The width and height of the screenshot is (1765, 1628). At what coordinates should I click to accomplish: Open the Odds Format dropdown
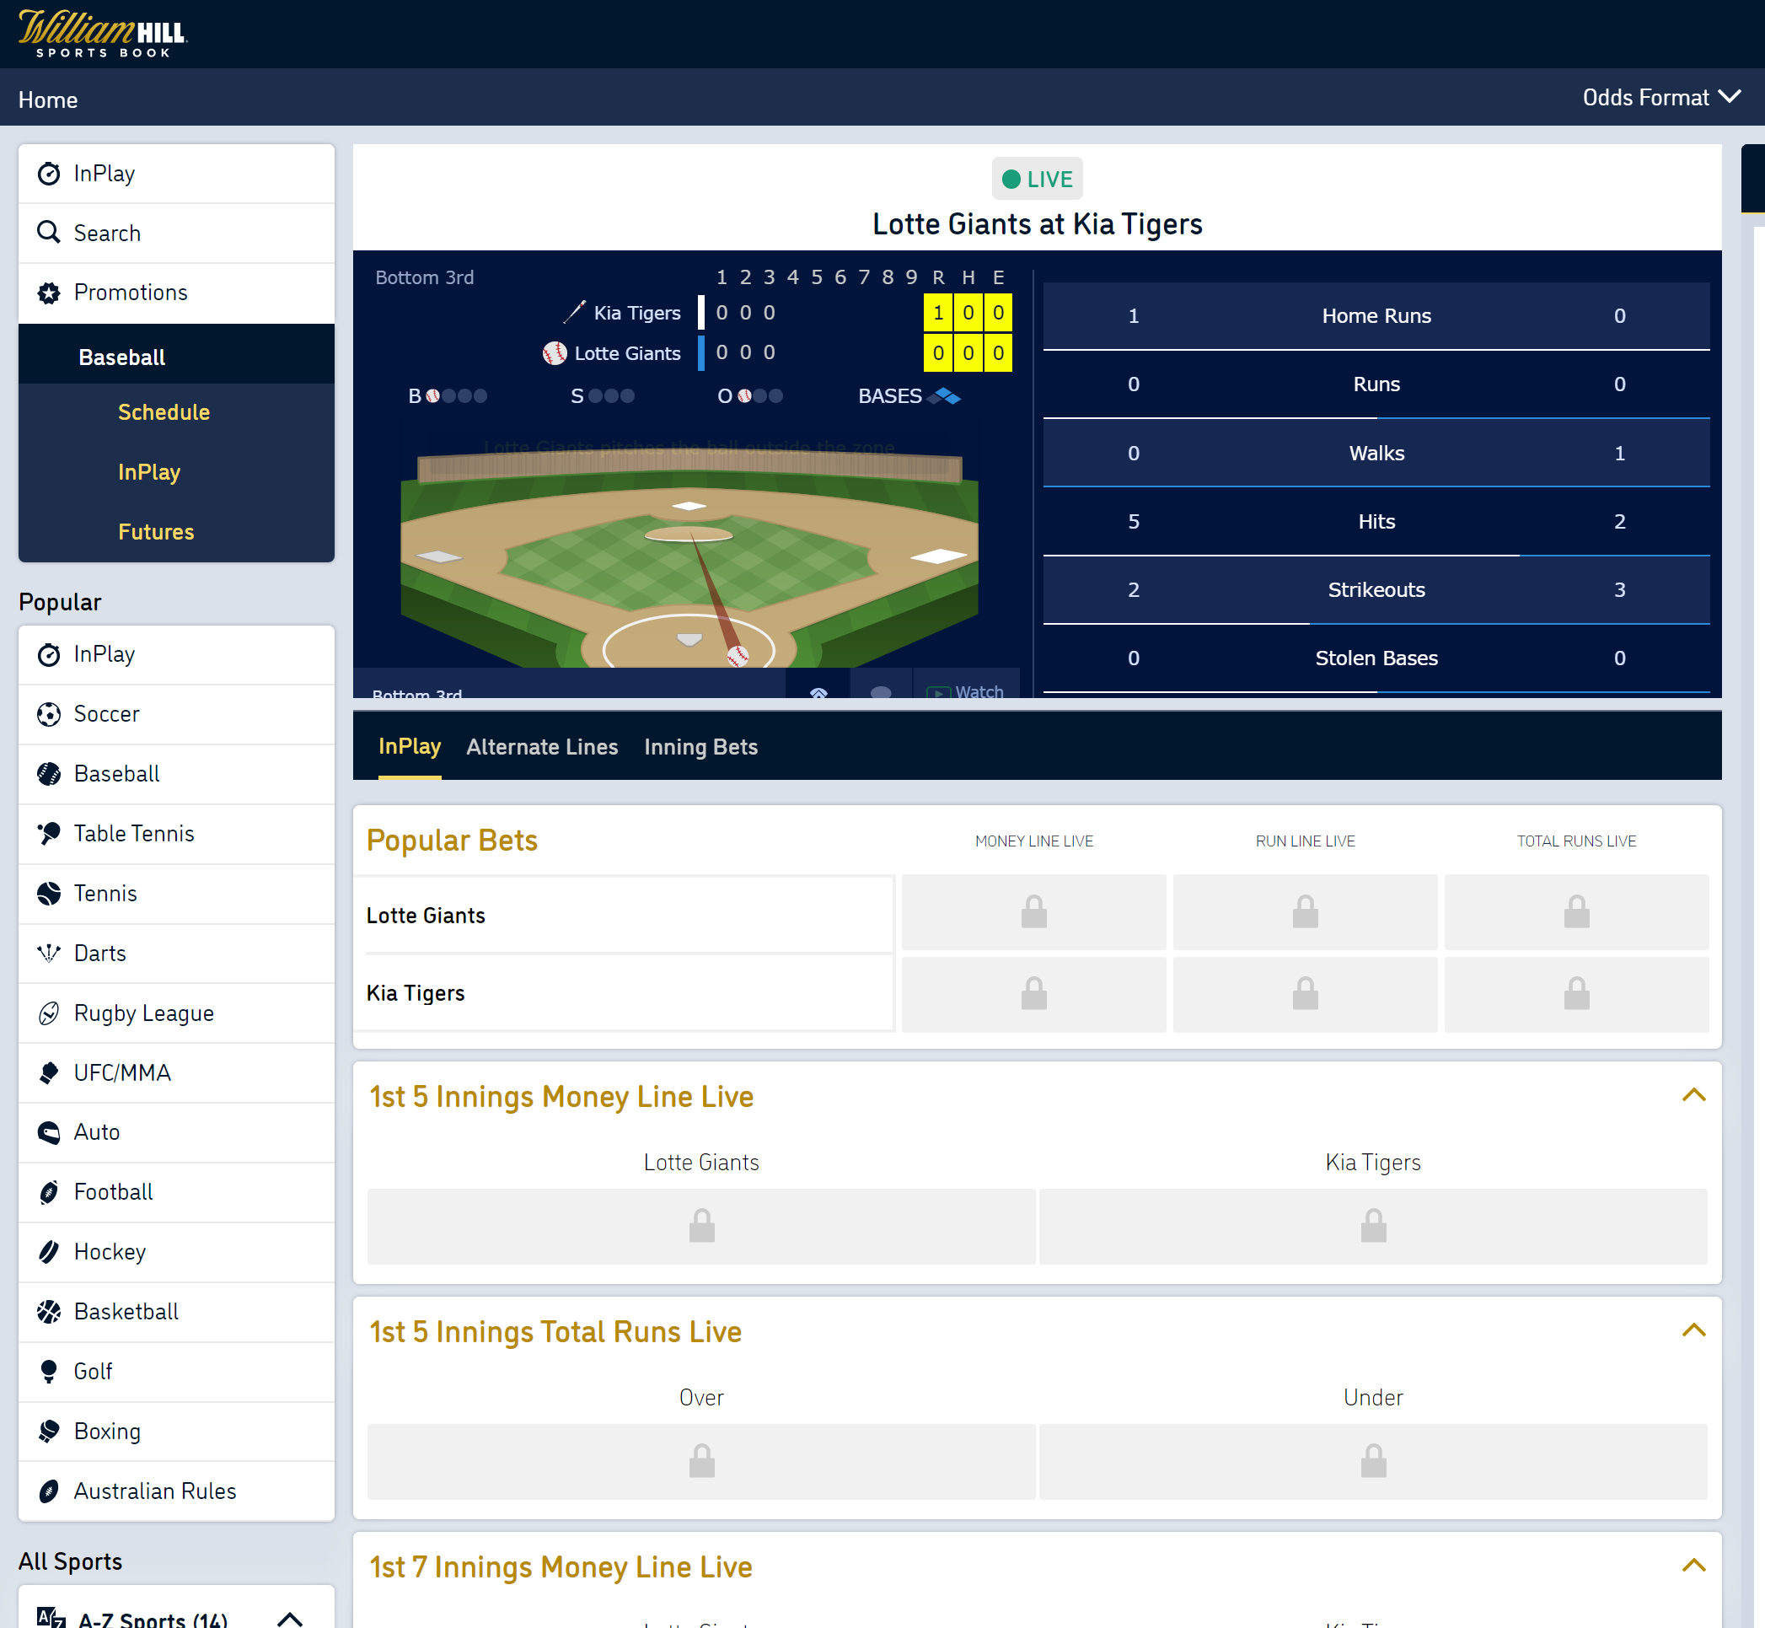click(x=1662, y=100)
